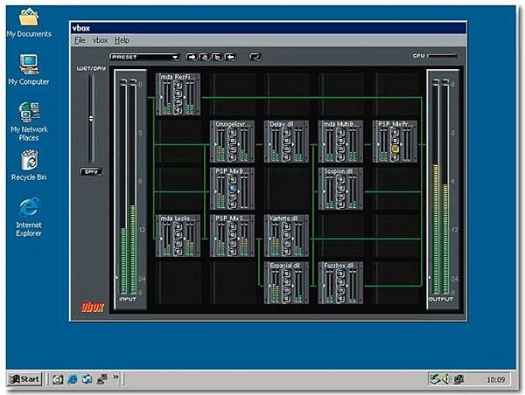Click the bottom button in mda ReFi module
Viewport: 525px width, 395px height.
coord(178,109)
